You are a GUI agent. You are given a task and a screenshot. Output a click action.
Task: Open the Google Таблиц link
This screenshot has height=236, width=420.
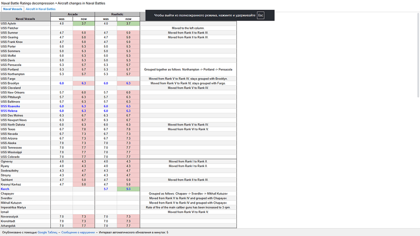tap(47, 233)
